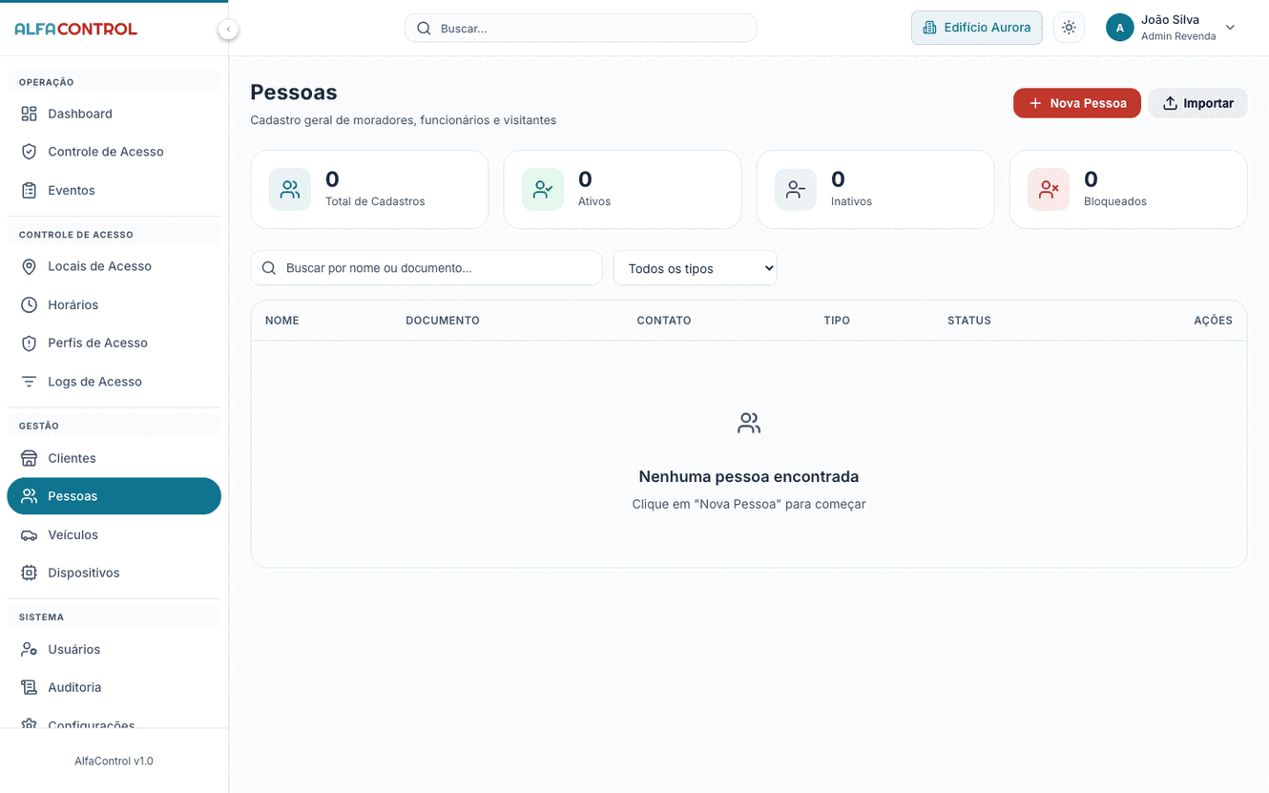This screenshot has width=1269, height=793.
Task: Open Veículos in the sidebar
Action: 114,534
